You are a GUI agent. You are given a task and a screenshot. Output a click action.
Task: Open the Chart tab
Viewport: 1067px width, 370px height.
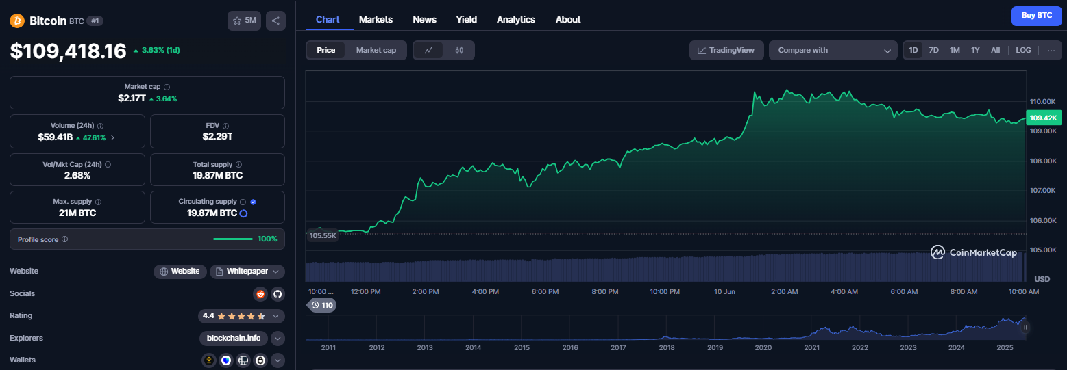328,19
